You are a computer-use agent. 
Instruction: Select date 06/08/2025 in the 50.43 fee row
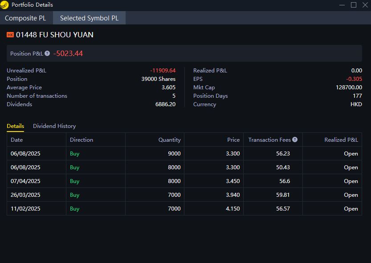coord(25,167)
